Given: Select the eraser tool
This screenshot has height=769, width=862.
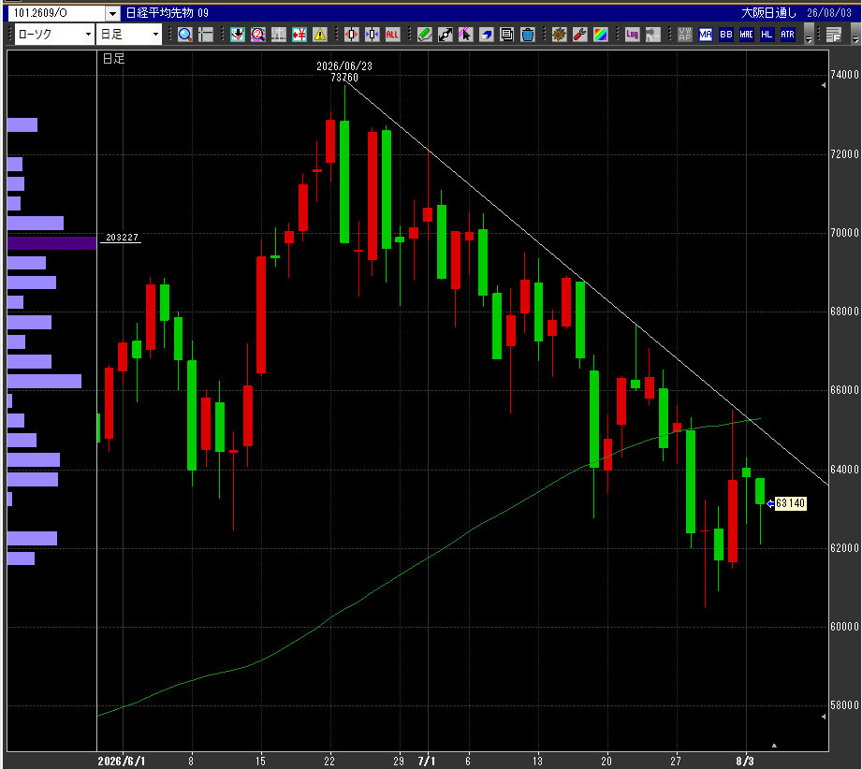Looking at the screenshot, I should [487, 35].
